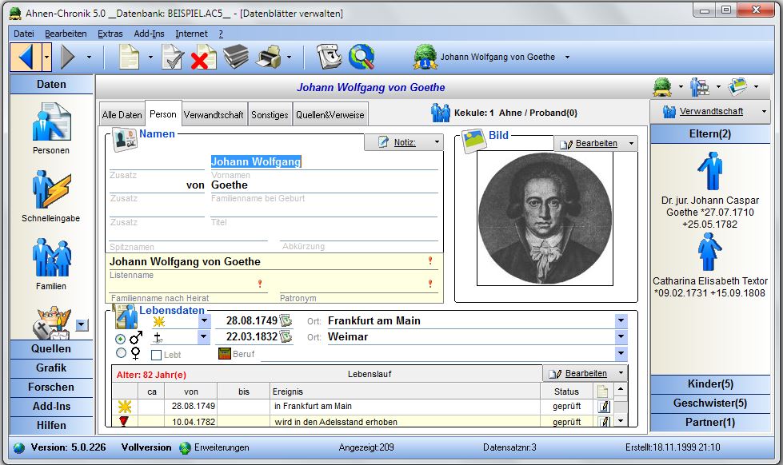Expand the Geschwister(5) section
This screenshot has height=465, width=783.
click(x=710, y=403)
